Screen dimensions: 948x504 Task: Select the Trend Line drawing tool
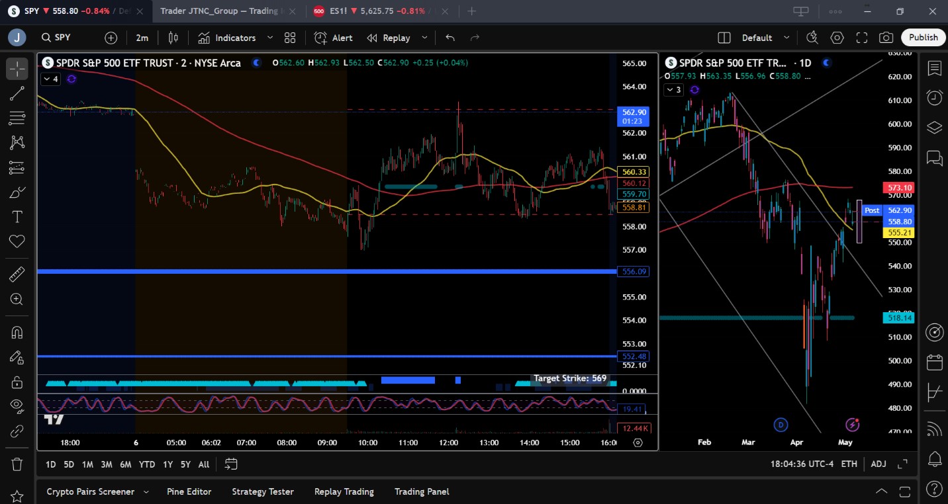click(x=17, y=93)
